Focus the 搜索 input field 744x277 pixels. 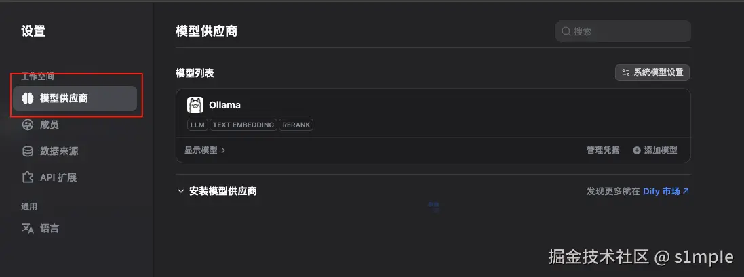[623, 31]
